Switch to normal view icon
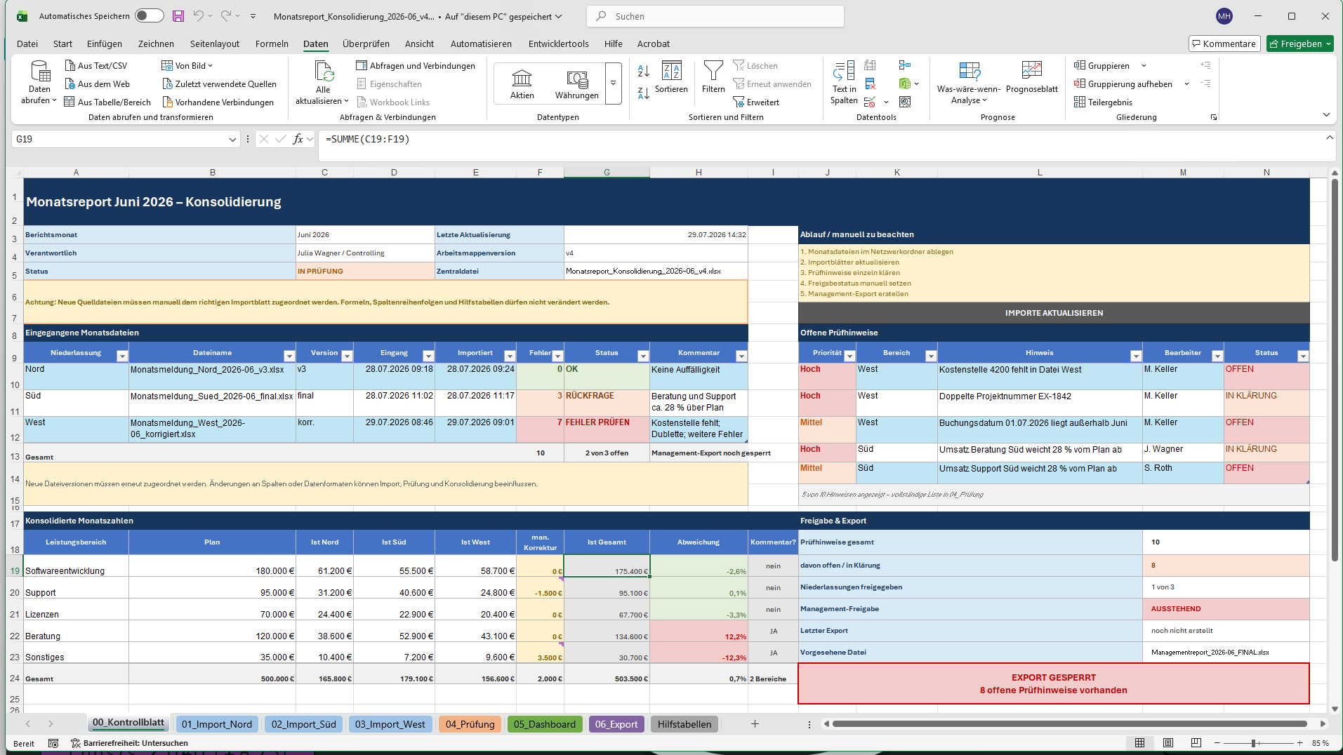This screenshot has width=1343, height=755. (x=1140, y=743)
